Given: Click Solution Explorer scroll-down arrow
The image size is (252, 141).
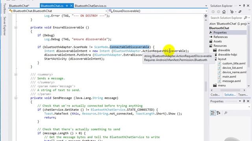Looking at the screenshot, I should click(248, 86).
